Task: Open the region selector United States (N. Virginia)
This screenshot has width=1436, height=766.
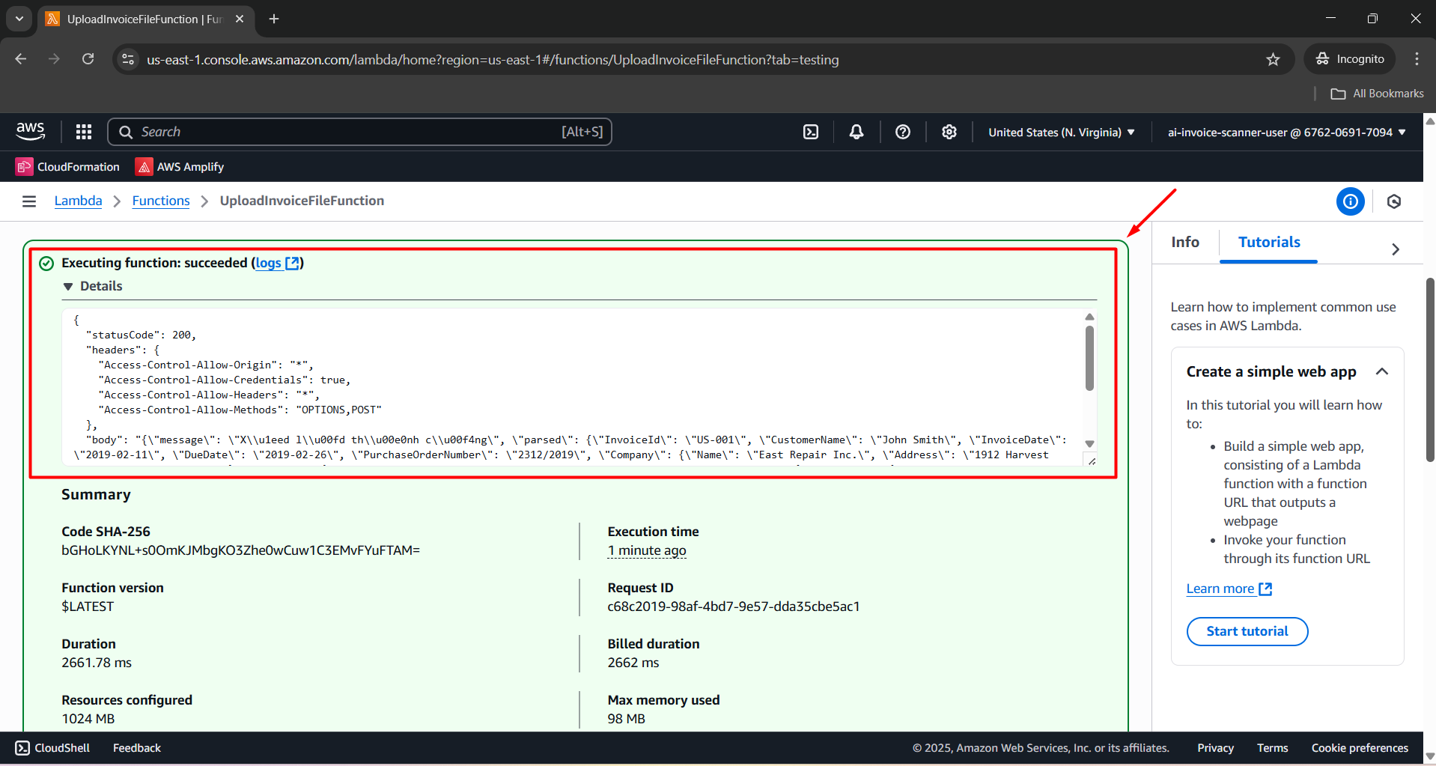Action: [x=1061, y=132]
